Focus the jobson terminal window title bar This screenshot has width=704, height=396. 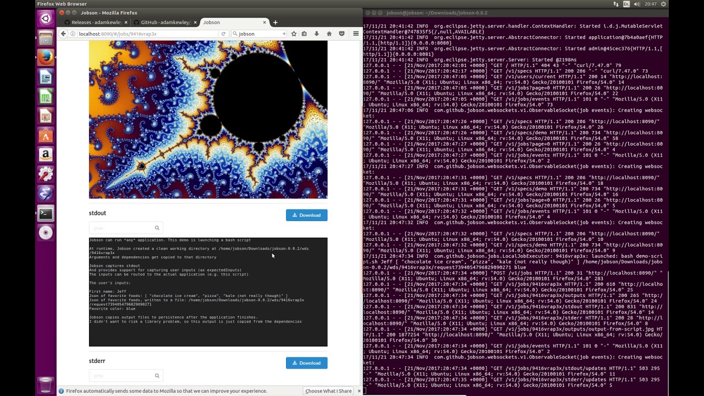515,13
